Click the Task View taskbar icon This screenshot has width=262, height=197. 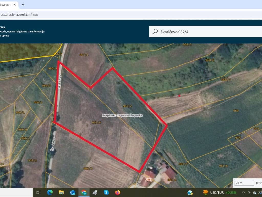click(38, 192)
